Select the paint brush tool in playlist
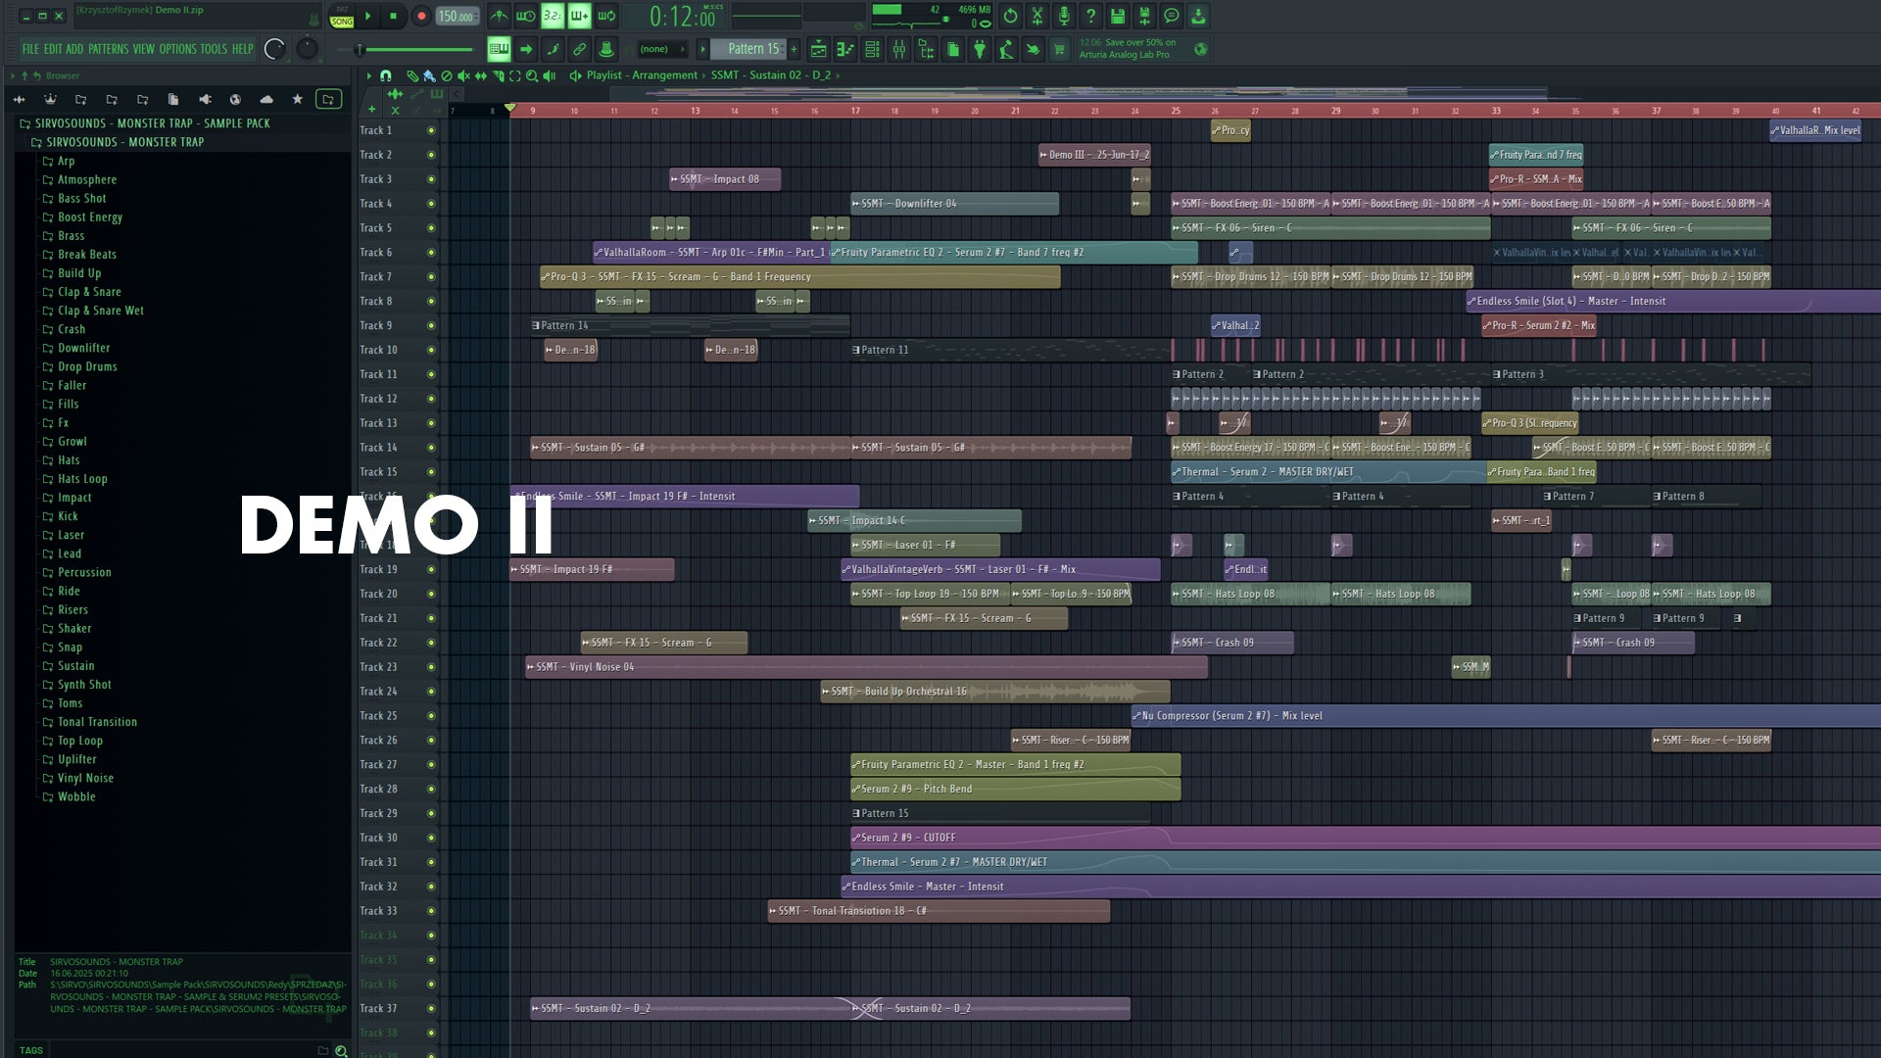This screenshot has height=1058, width=1881. [429, 75]
